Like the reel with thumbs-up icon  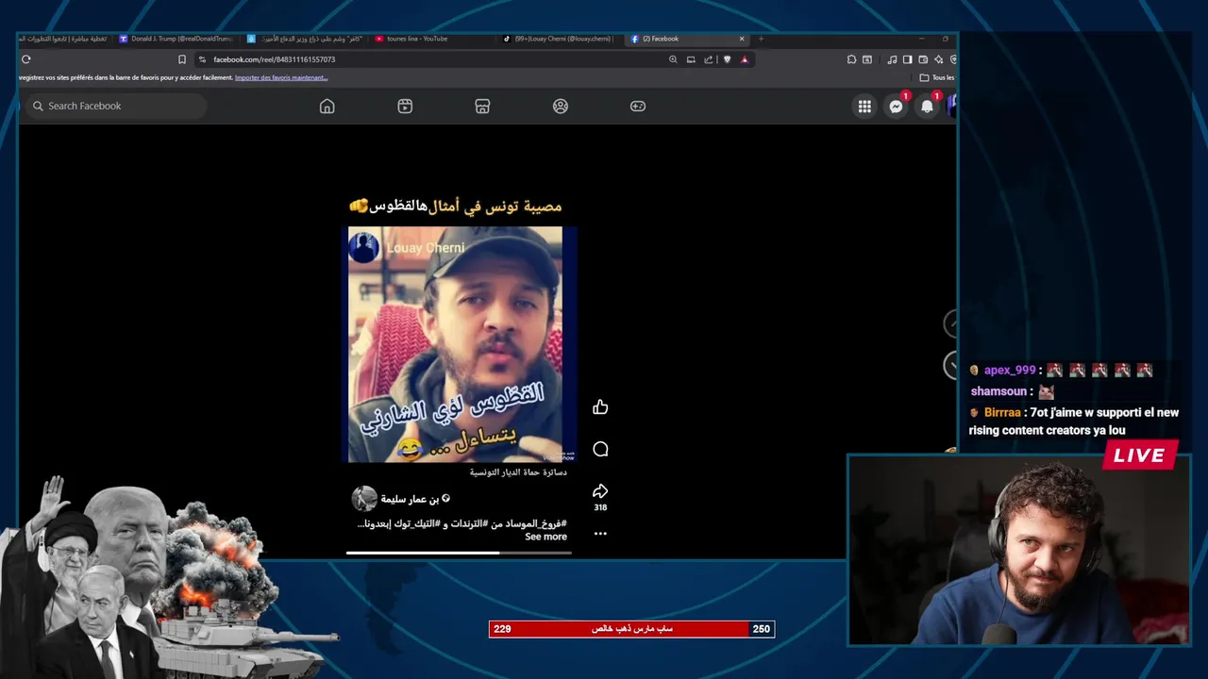click(x=600, y=407)
